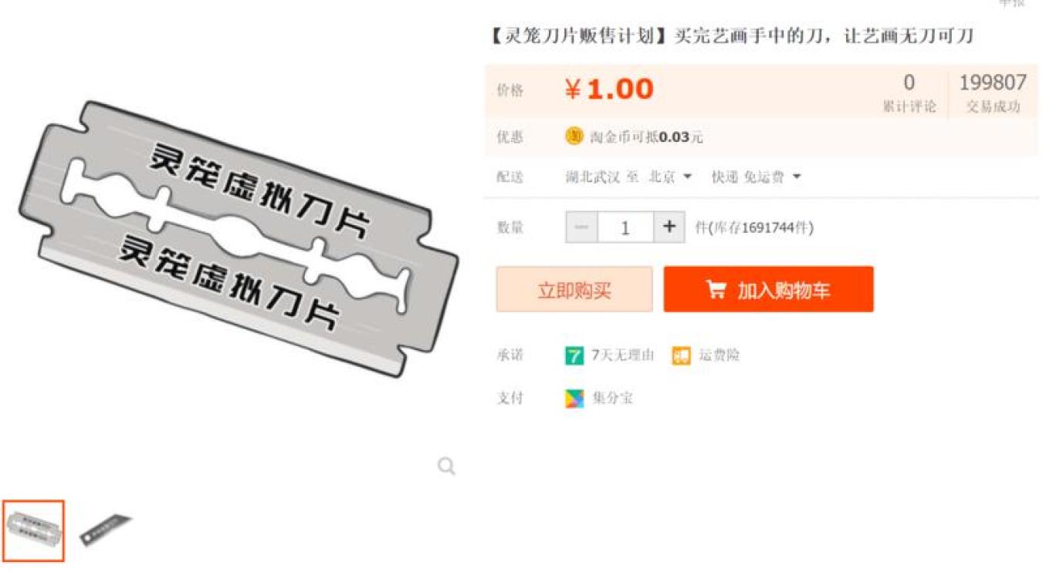This screenshot has width=1043, height=579.
Task: Open the 累计评论 review count
Action: (909, 93)
